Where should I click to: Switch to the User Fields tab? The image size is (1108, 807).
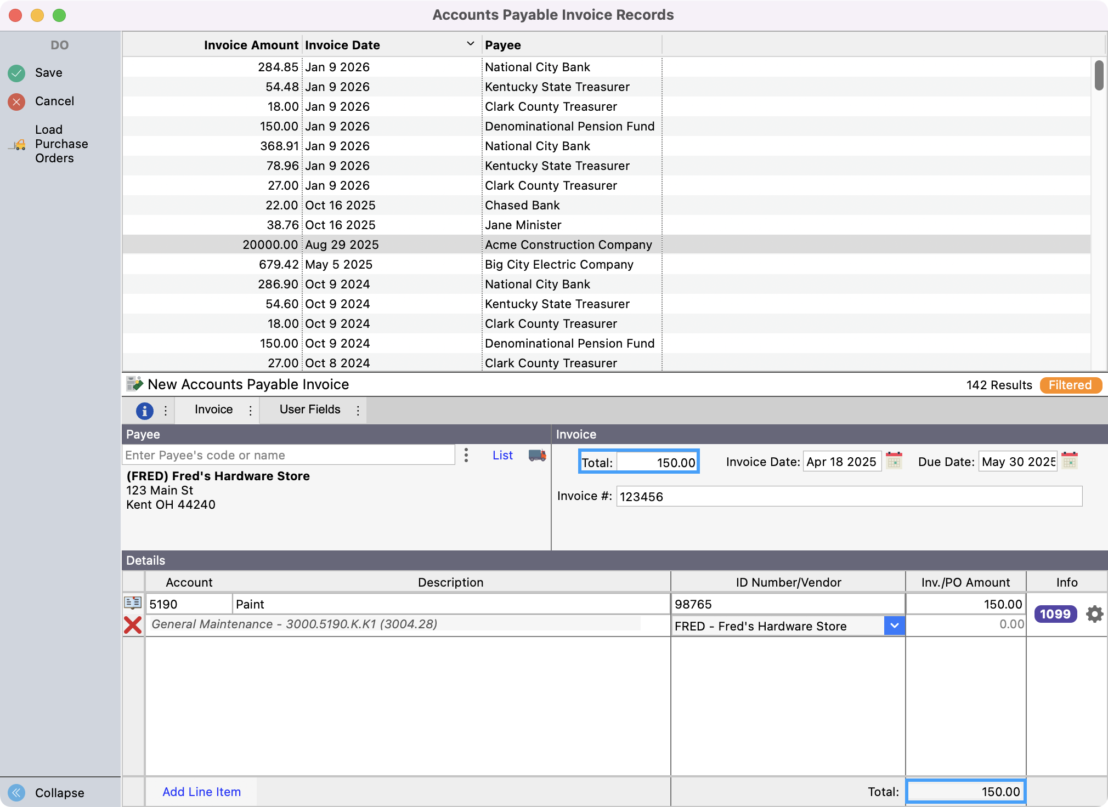coord(310,410)
